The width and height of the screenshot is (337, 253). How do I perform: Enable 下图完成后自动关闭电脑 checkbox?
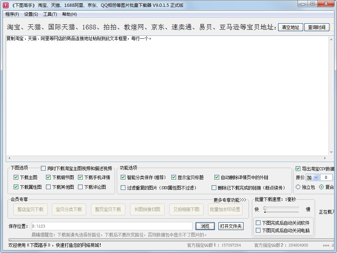click(x=258, y=230)
